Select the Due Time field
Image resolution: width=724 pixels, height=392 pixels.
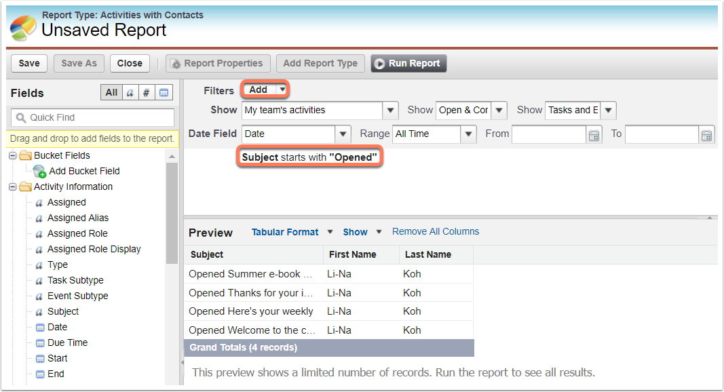coord(67,343)
